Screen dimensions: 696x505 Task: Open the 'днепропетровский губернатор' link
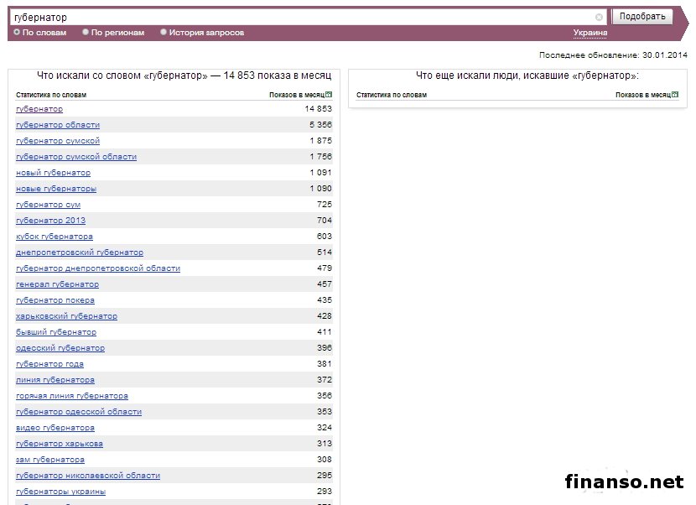pyautogui.click(x=80, y=252)
